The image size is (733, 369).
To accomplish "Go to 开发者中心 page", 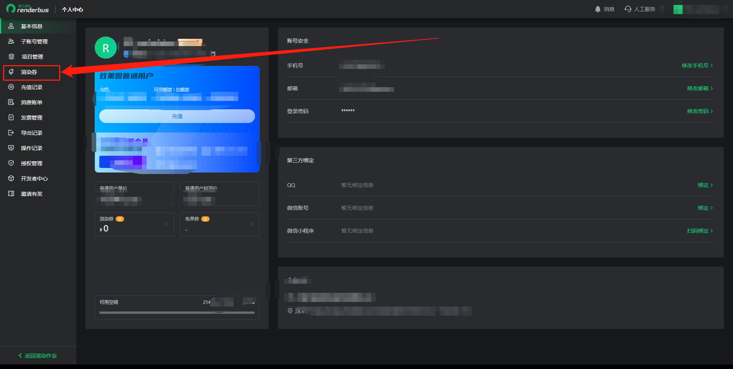I will (x=38, y=178).
